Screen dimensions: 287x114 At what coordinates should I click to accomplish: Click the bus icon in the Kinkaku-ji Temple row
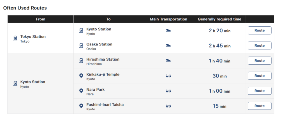[168, 76]
